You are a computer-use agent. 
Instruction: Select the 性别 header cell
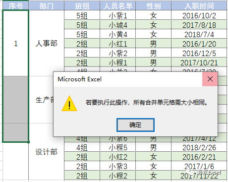(153, 5)
